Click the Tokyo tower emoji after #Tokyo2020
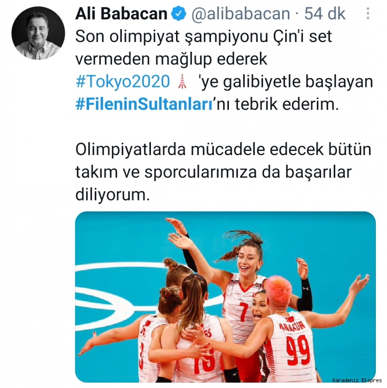 point(182,81)
